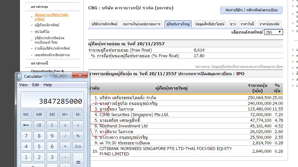Open the CBG securities selection dropdown
This screenshot has height=167, width=298.
[273, 32]
